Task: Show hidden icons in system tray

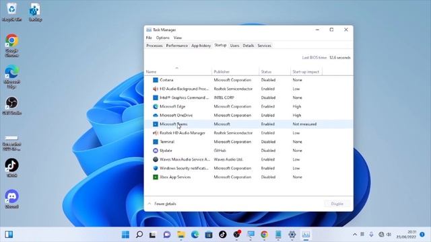Action: pos(355,235)
